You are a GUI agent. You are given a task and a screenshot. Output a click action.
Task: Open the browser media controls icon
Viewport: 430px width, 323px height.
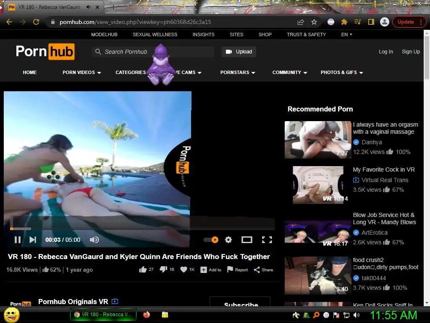(358, 22)
